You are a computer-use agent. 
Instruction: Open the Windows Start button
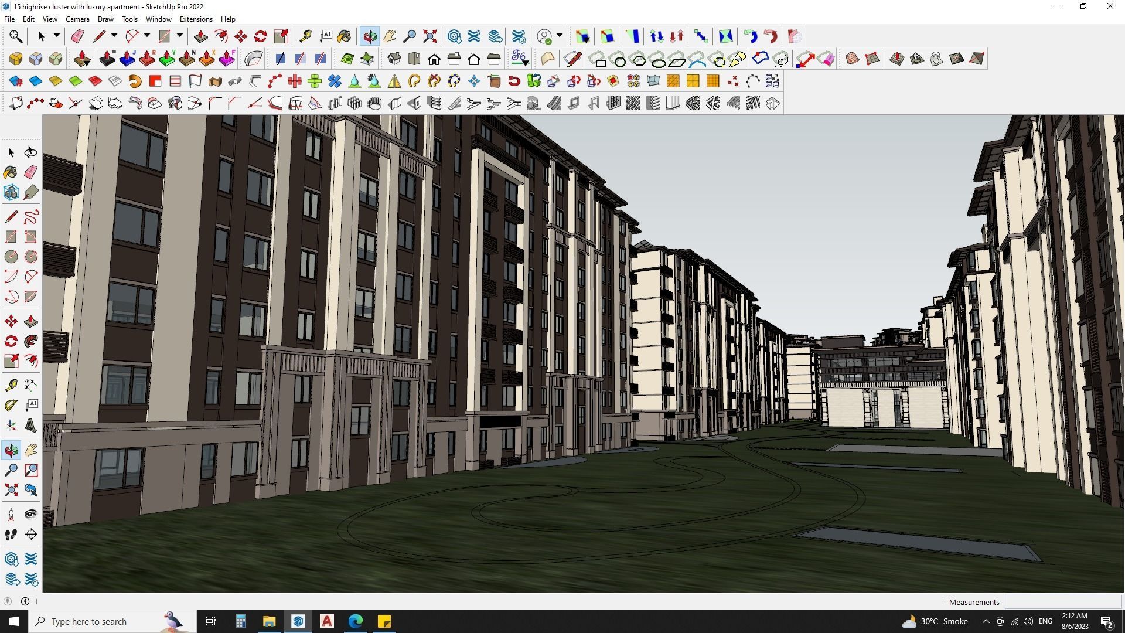click(x=14, y=621)
